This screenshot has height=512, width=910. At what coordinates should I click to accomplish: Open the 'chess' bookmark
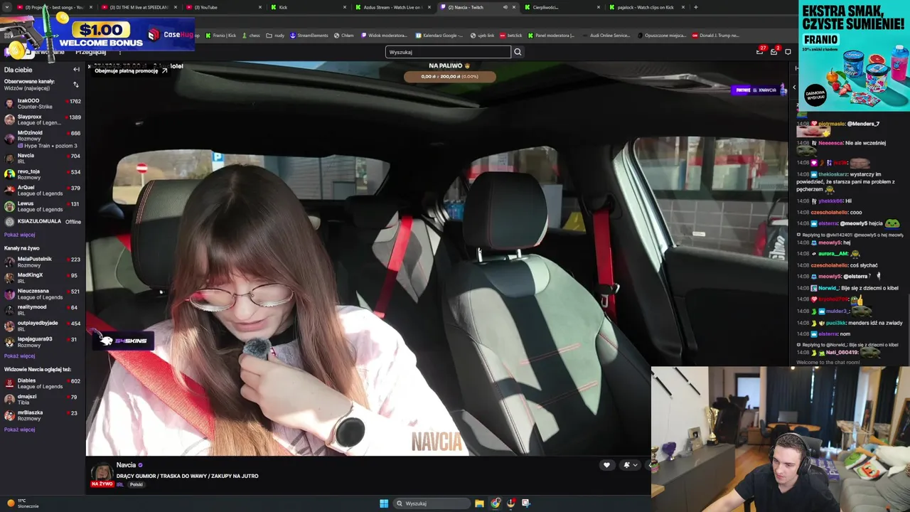(x=251, y=36)
